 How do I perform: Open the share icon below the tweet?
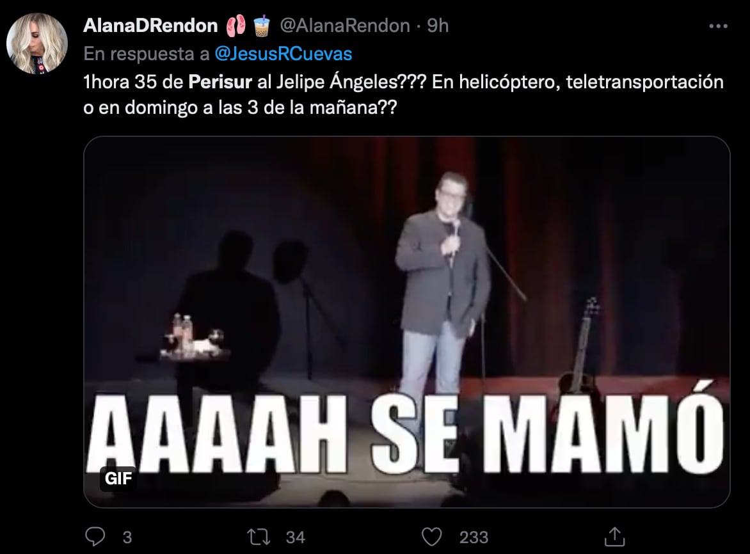[614, 536]
